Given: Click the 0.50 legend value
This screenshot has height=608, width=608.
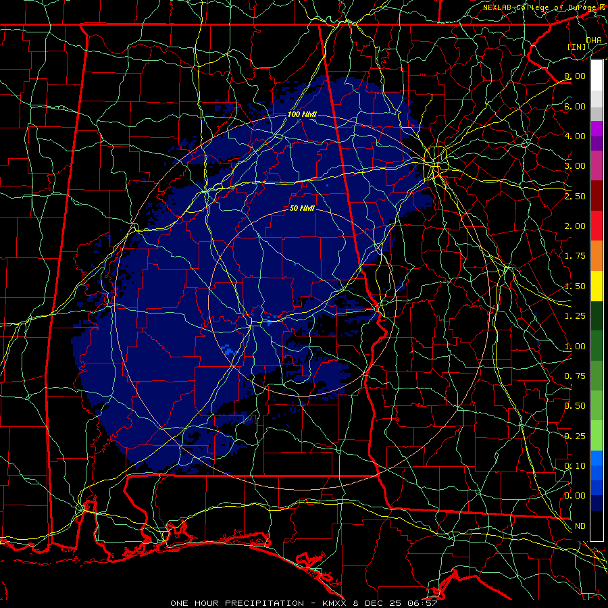Looking at the screenshot, I should click(575, 406).
